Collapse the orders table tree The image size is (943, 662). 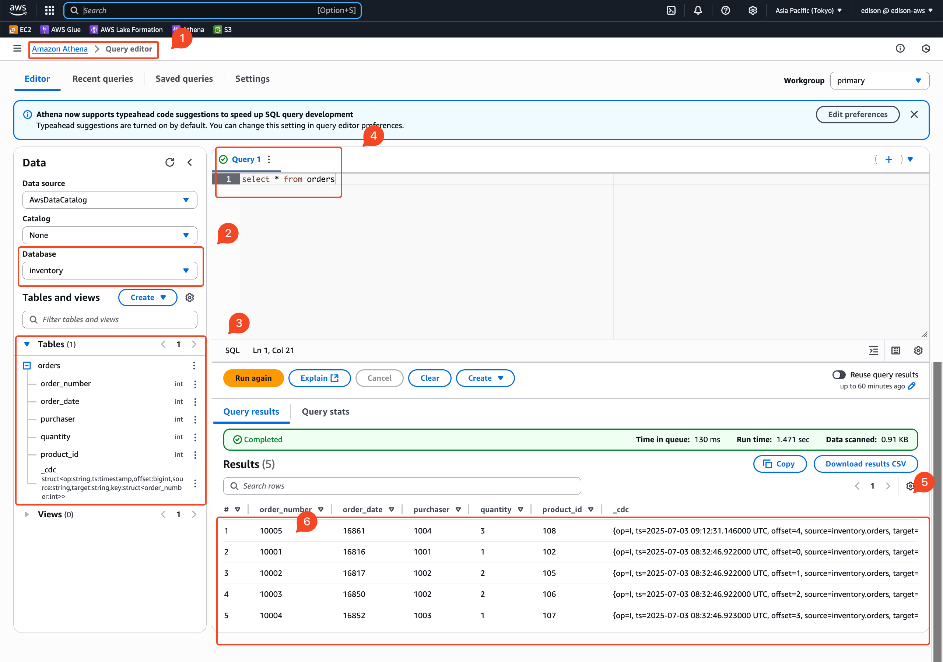[x=27, y=365]
